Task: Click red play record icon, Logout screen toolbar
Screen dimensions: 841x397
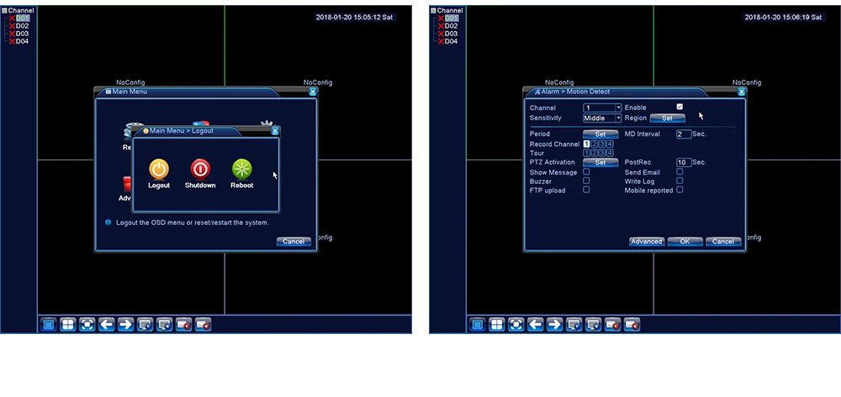Action: click(x=184, y=324)
